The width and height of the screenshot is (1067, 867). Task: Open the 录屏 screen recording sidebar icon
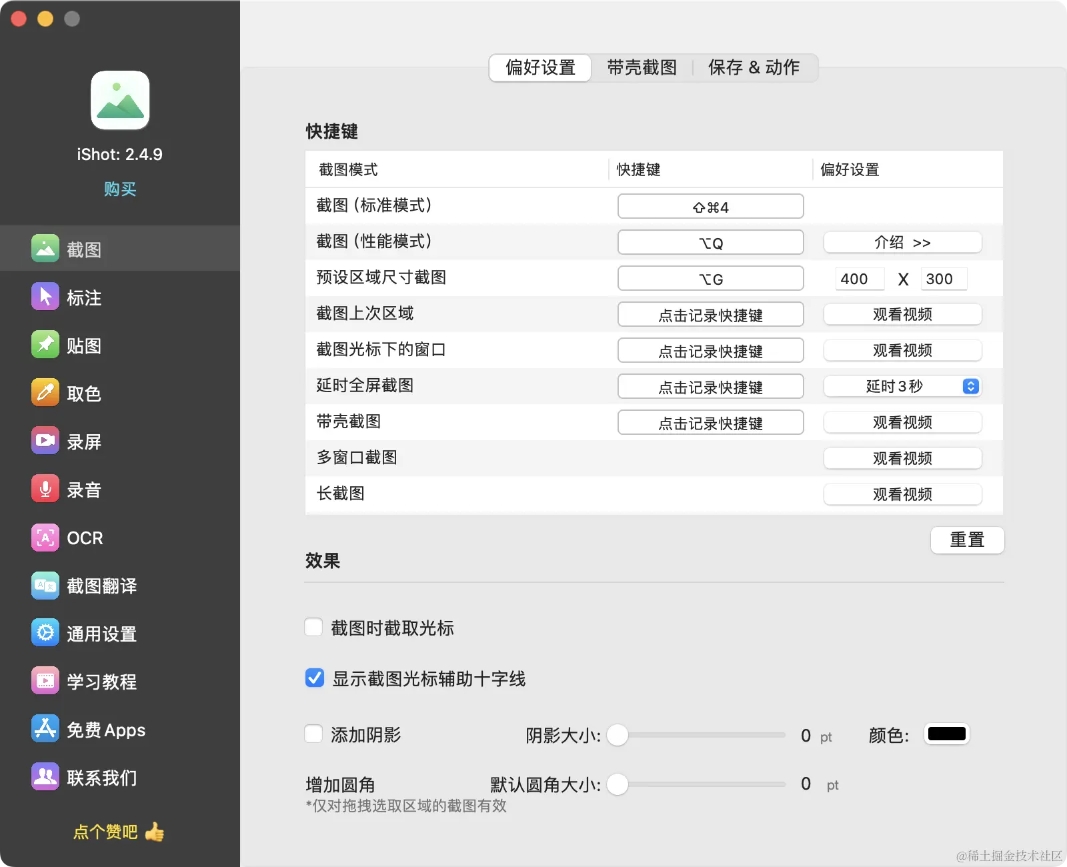pos(45,441)
